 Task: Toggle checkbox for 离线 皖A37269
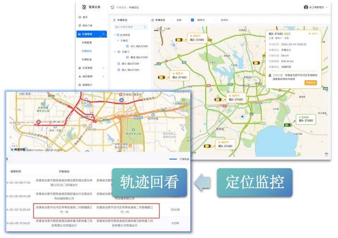pos(128,57)
